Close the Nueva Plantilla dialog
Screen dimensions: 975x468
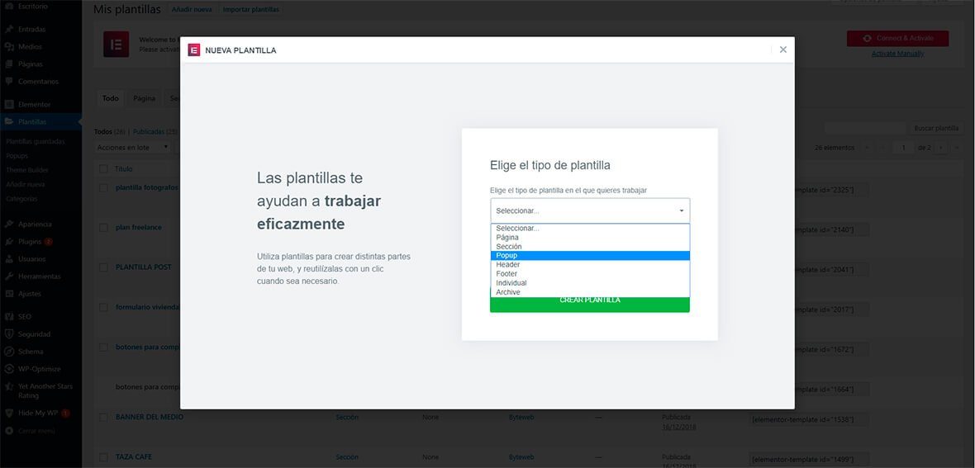click(782, 50)
